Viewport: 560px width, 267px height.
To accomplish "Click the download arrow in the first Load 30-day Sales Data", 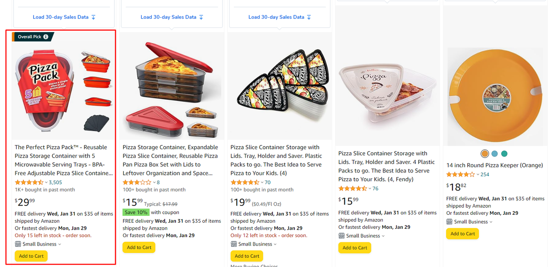I will 93,17.
